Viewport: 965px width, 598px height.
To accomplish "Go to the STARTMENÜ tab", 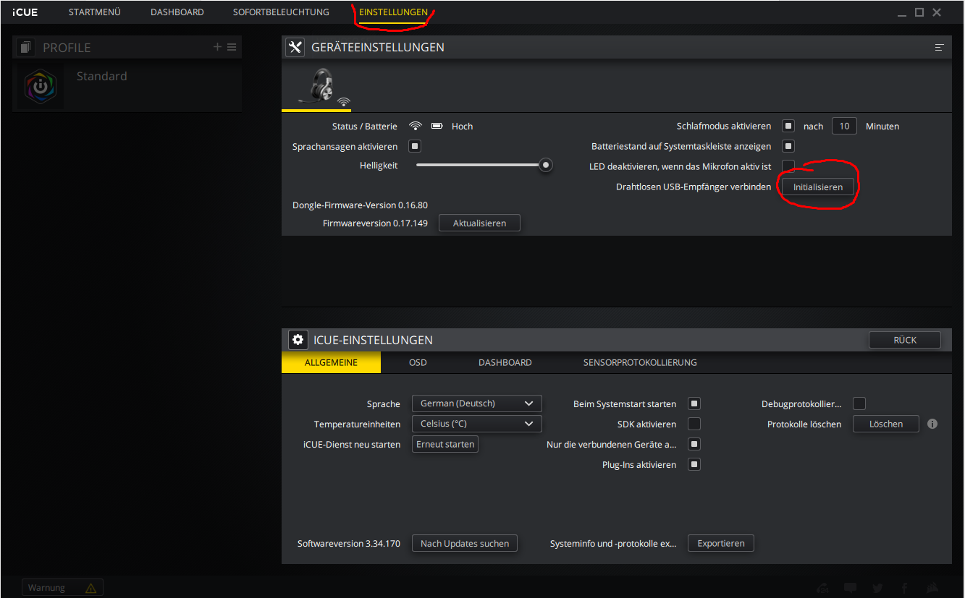I will 95,12.
